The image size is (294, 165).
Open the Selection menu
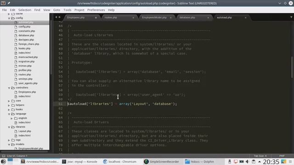point(25,10)
